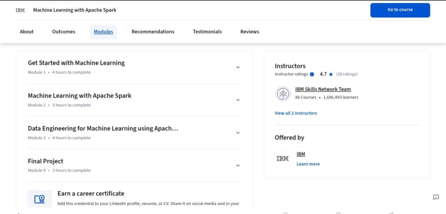Click the (28 ratings) text

point(347,74)
